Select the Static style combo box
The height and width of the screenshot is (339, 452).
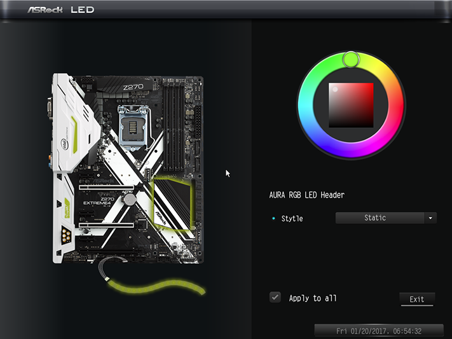pyautogui.click(x=386, y=218)
